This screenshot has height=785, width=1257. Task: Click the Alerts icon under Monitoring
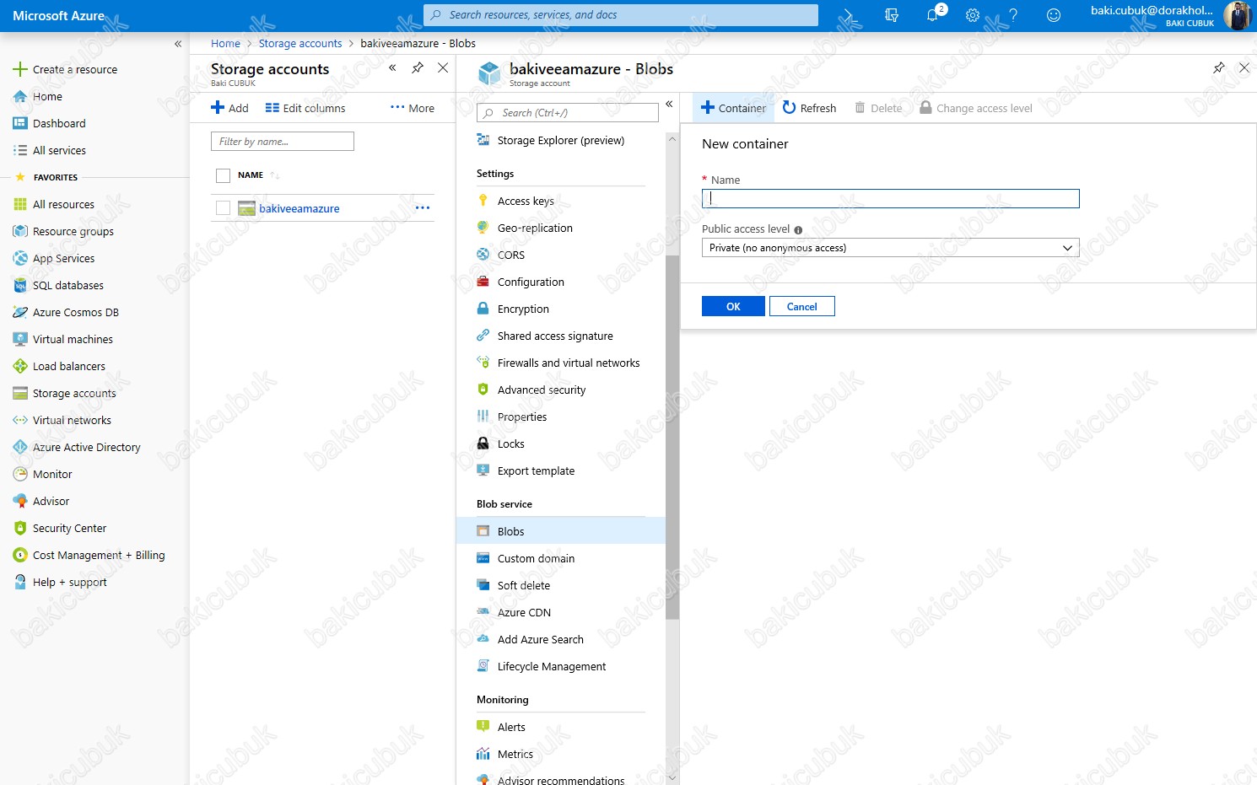pyautogui.click(x=483, y=727)
